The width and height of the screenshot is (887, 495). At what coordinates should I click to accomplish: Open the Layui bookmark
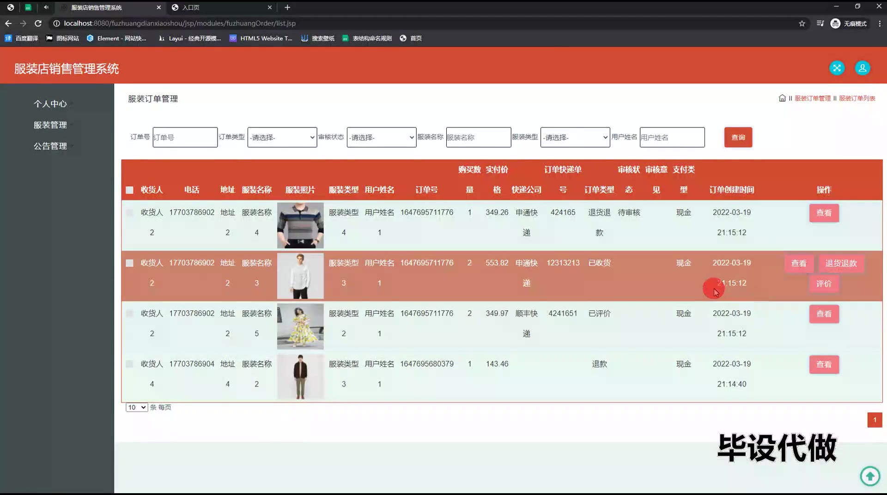point(189,38)
